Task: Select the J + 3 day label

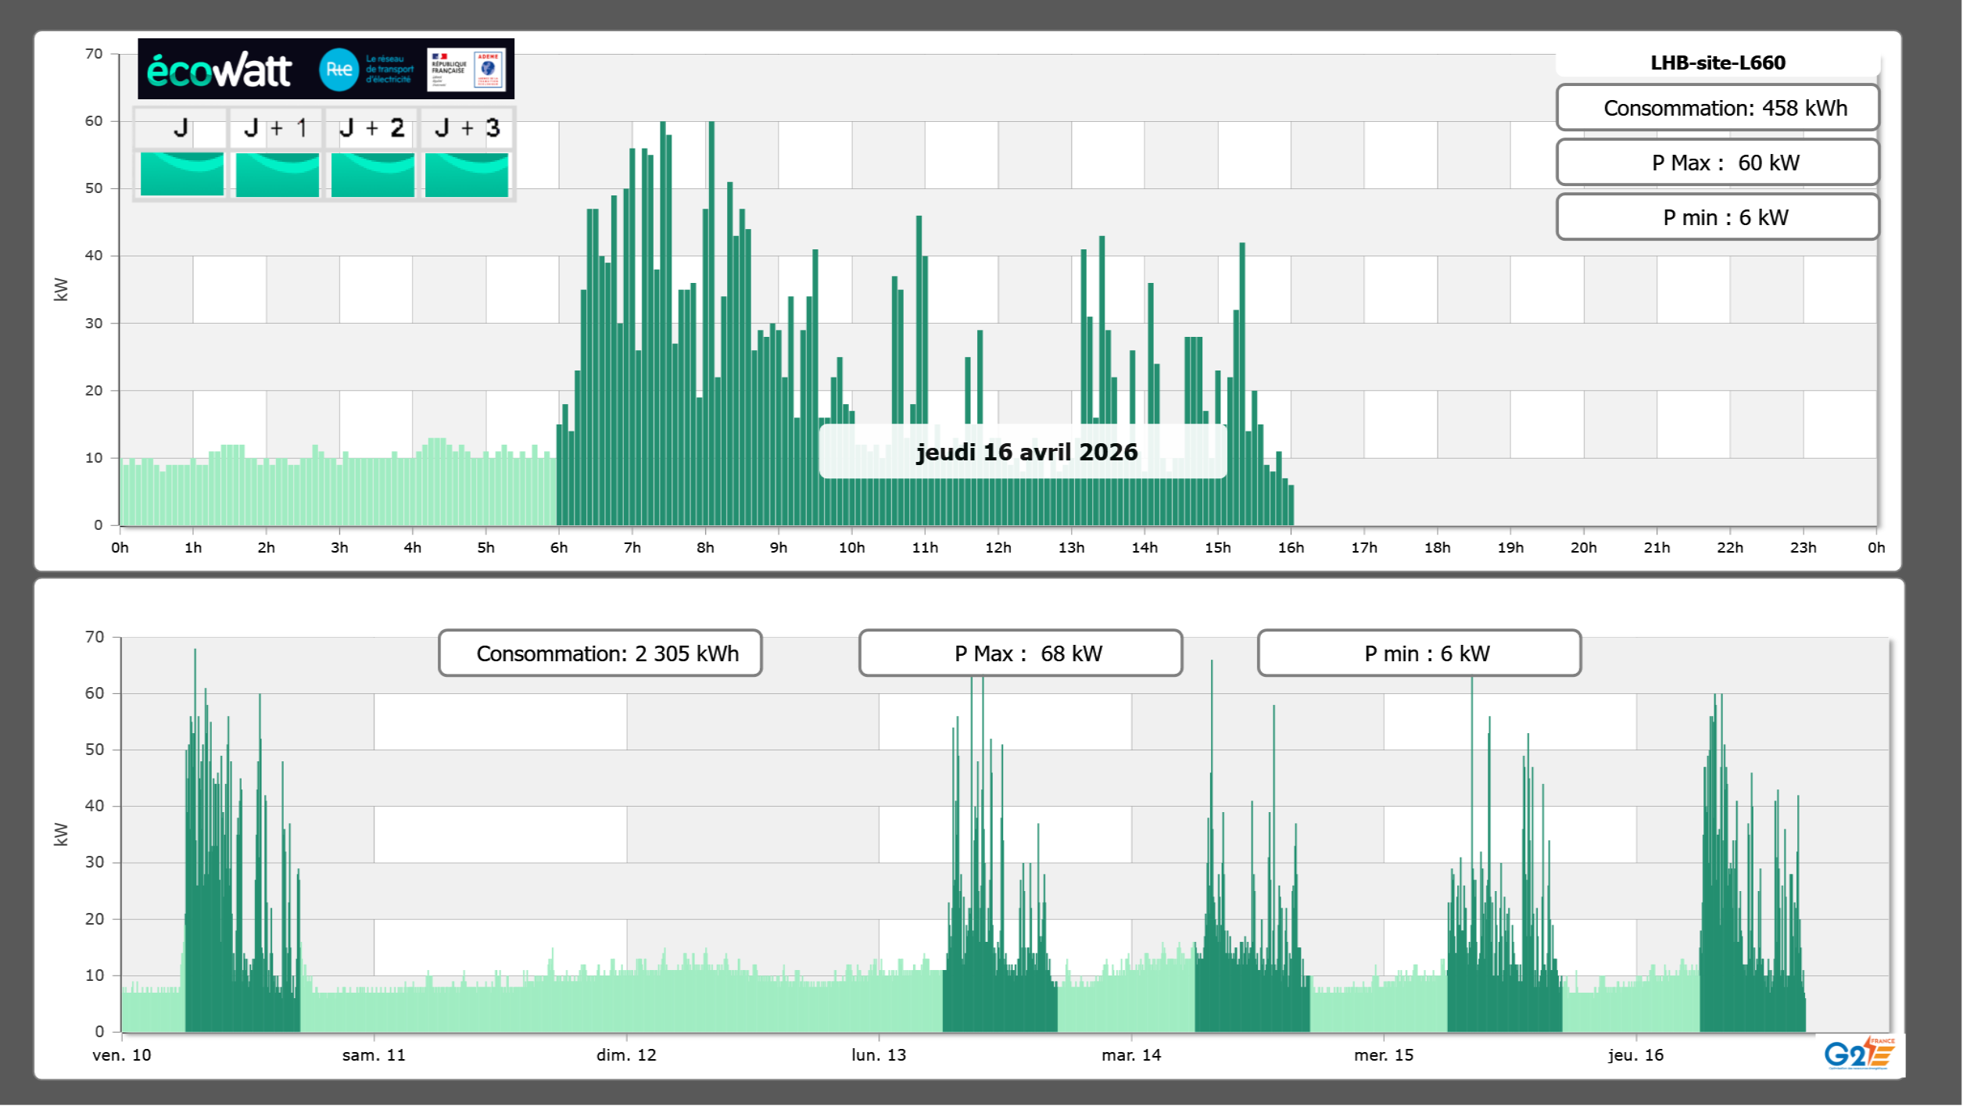Action: click(467, 128)
